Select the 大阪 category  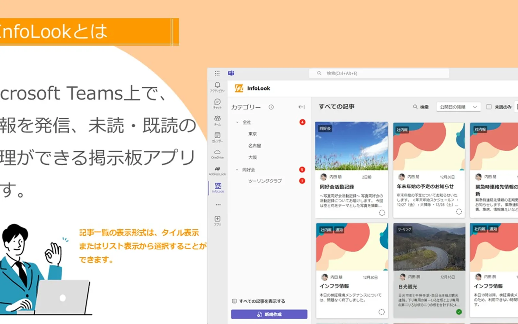(x=253, y=157)
